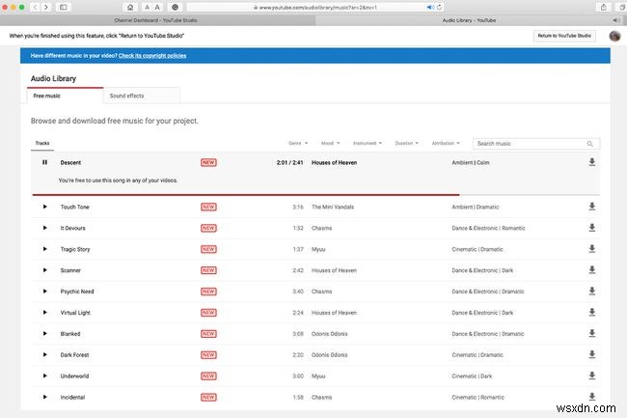This screenshot has width=627, height=418.
Task: Open the Safari share menu
Action: click(604, 7)
